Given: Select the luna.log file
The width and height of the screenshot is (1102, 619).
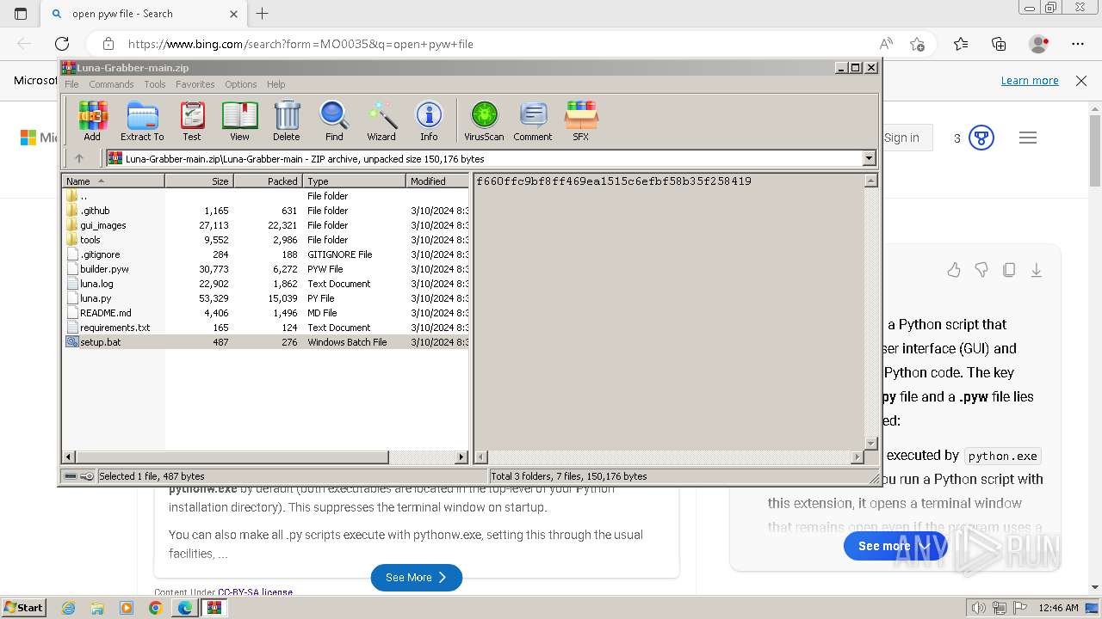Looking at the screenshot, I should click(x=266, y=284).
